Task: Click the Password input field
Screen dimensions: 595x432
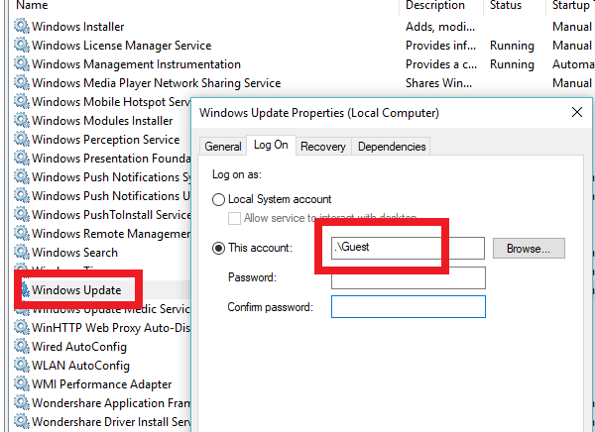Action: pos(409,278)
